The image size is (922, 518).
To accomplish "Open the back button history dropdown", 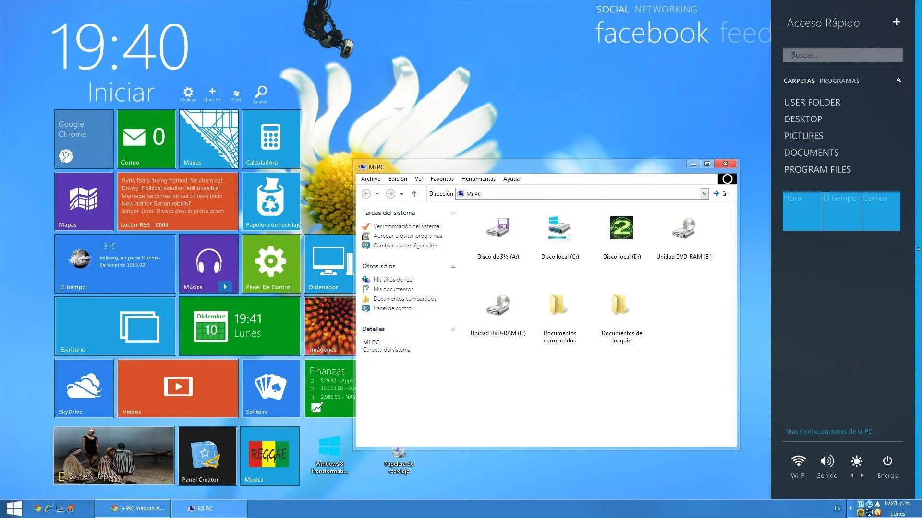I will (x=377, y=194).
